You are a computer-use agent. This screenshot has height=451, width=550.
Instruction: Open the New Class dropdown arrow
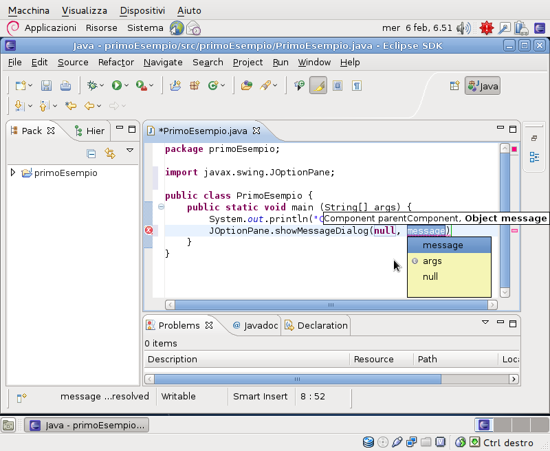223,85
